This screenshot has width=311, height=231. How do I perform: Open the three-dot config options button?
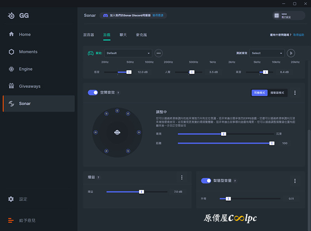[x=159, y=53]
